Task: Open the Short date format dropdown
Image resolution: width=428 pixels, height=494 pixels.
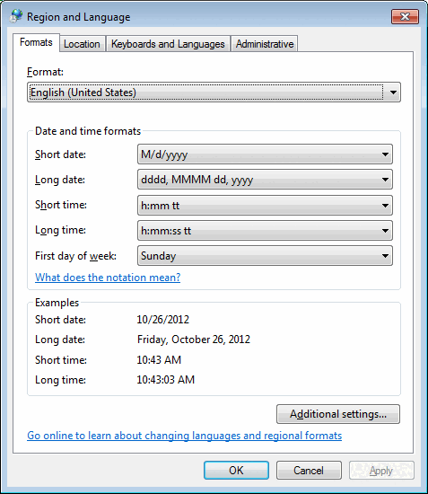Action: (265, 154)
